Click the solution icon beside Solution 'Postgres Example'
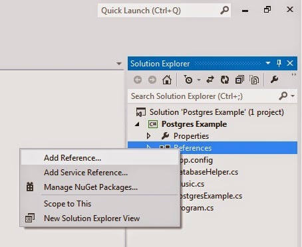302x247 pixels. tap(141, 112)
